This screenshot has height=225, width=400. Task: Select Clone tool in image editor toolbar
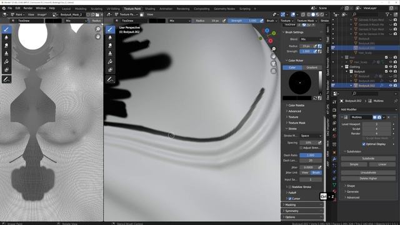[6, 54]
